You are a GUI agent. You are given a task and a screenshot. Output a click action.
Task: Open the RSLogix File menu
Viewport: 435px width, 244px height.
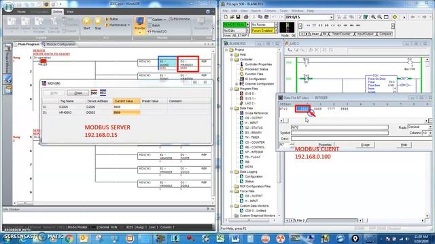[225, 11]
